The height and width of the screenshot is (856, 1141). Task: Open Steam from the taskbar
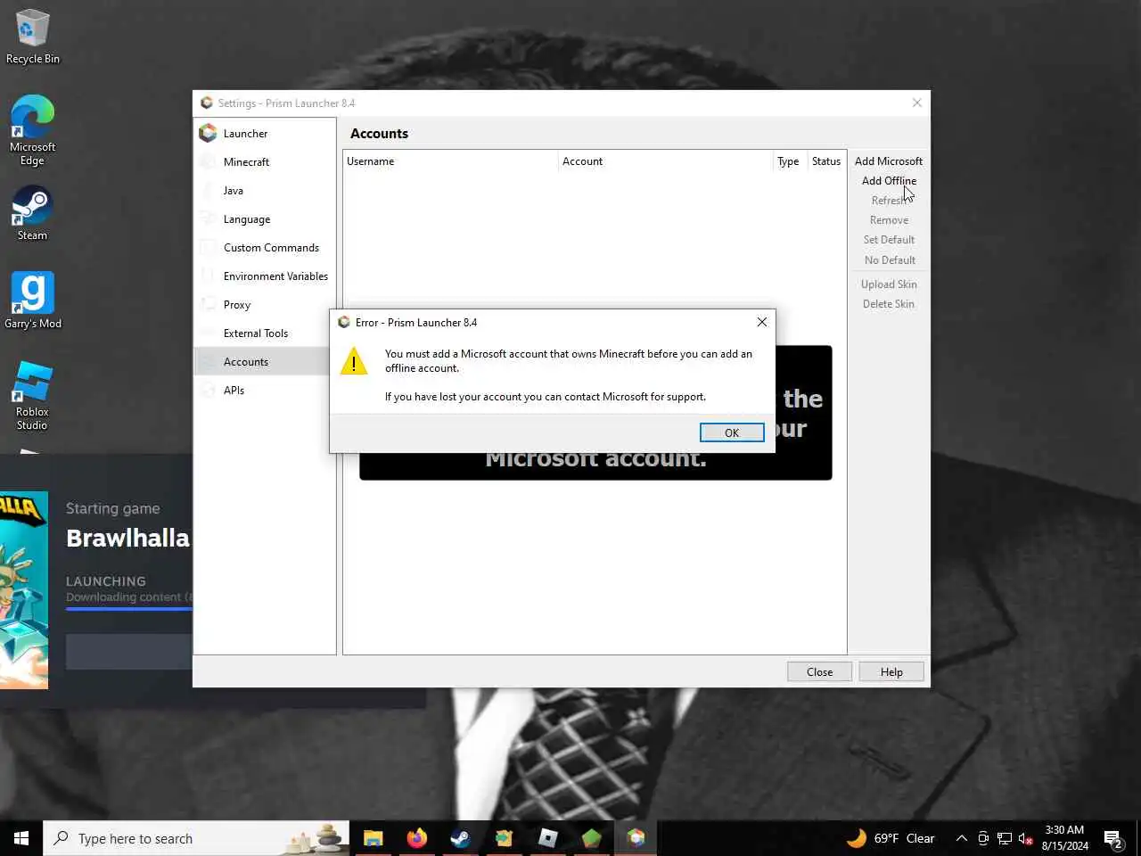pos(460,838)
